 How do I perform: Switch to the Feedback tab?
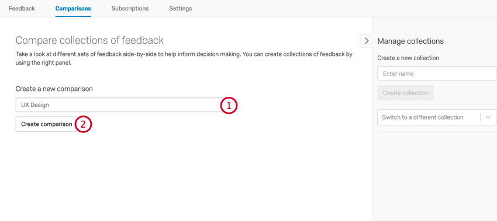(22, 9)
